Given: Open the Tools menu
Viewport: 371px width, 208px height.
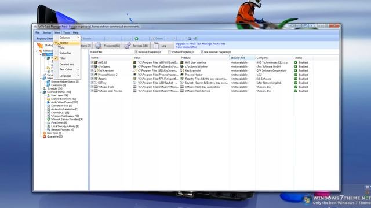Looking at the screenshot, I should click(x=67, y=32).
